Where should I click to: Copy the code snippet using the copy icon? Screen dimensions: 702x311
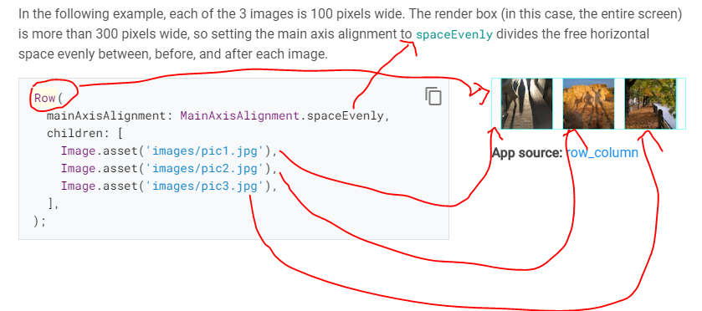coord(433,96)
